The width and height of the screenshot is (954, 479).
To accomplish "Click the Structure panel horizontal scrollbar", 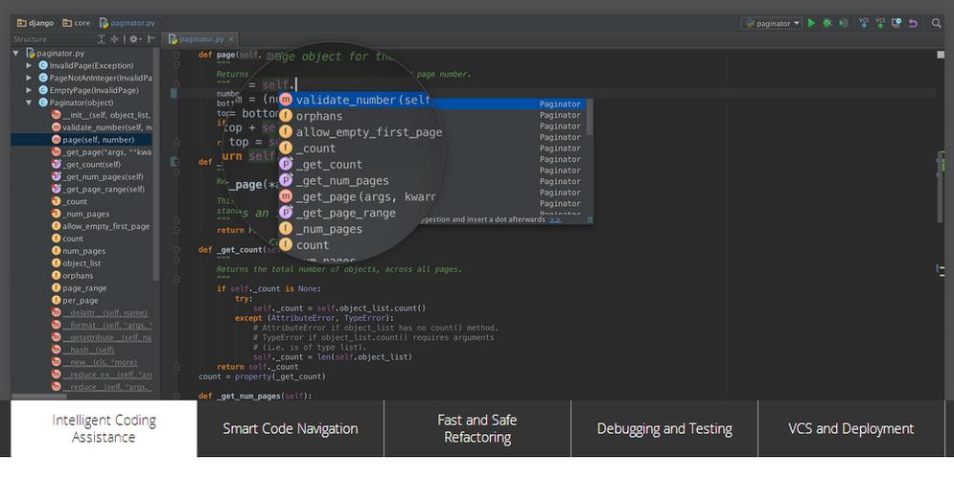I will pyautogui.click(x=39, y=397).
